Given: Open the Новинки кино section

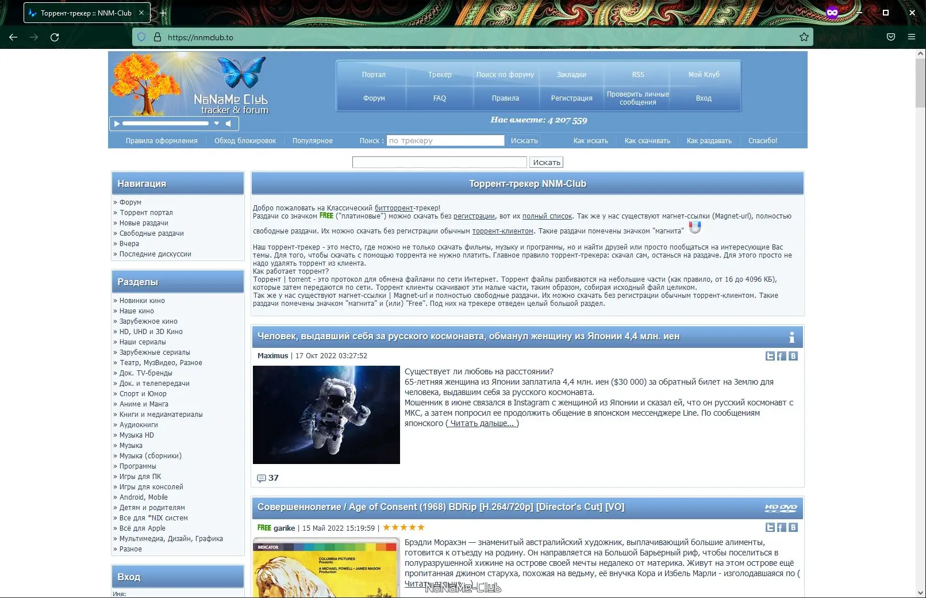Looking at the screenshot, I should click(x=142, y=301).
